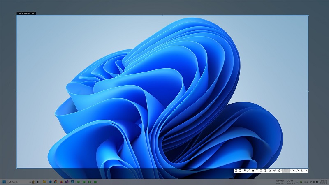
Task: Redo the annotation in capture toolbar
Action: 288,171
